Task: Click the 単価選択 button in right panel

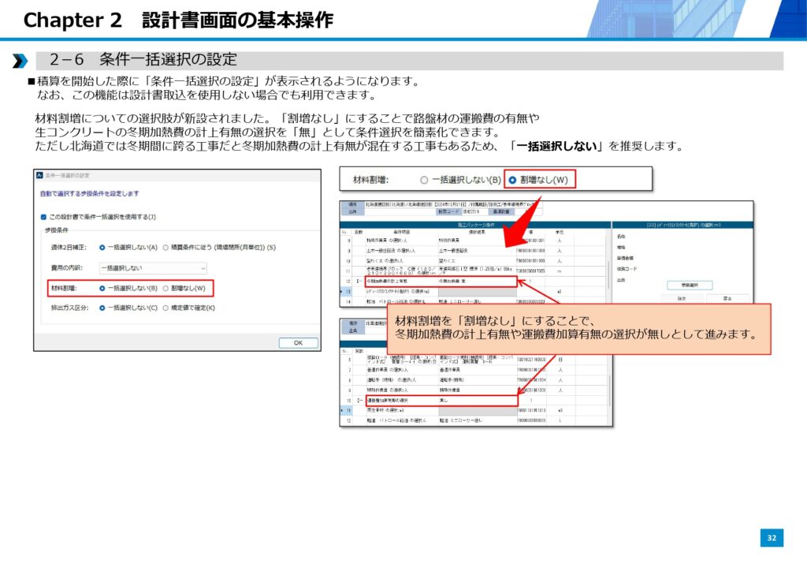Action: click(x=689, y=284)
